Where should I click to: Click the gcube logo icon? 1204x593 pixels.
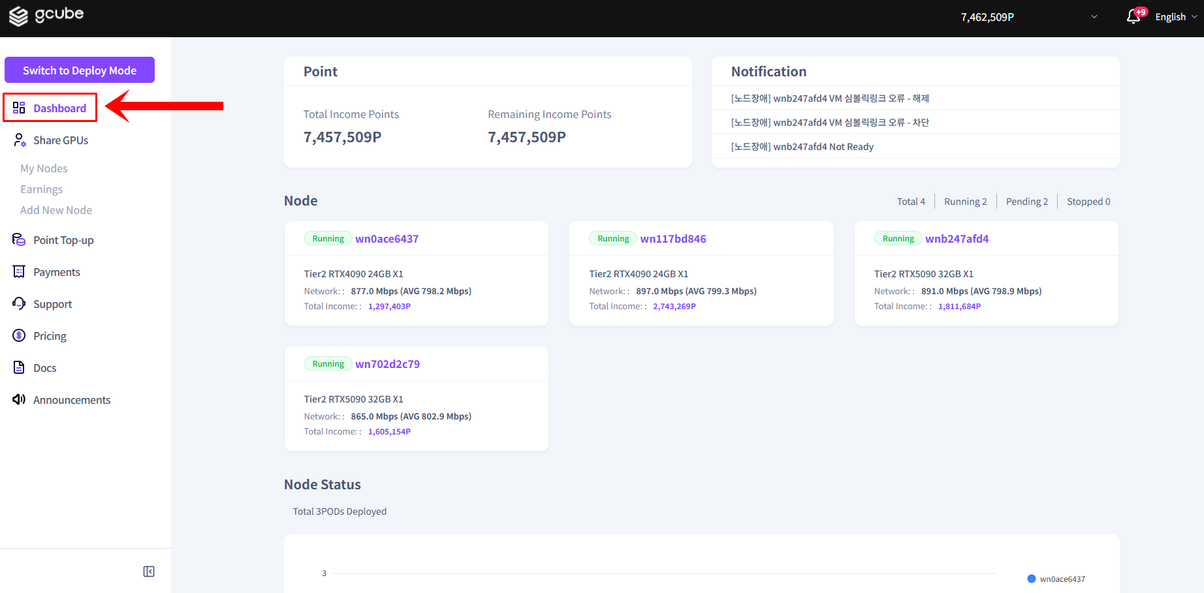pos(18,16)
